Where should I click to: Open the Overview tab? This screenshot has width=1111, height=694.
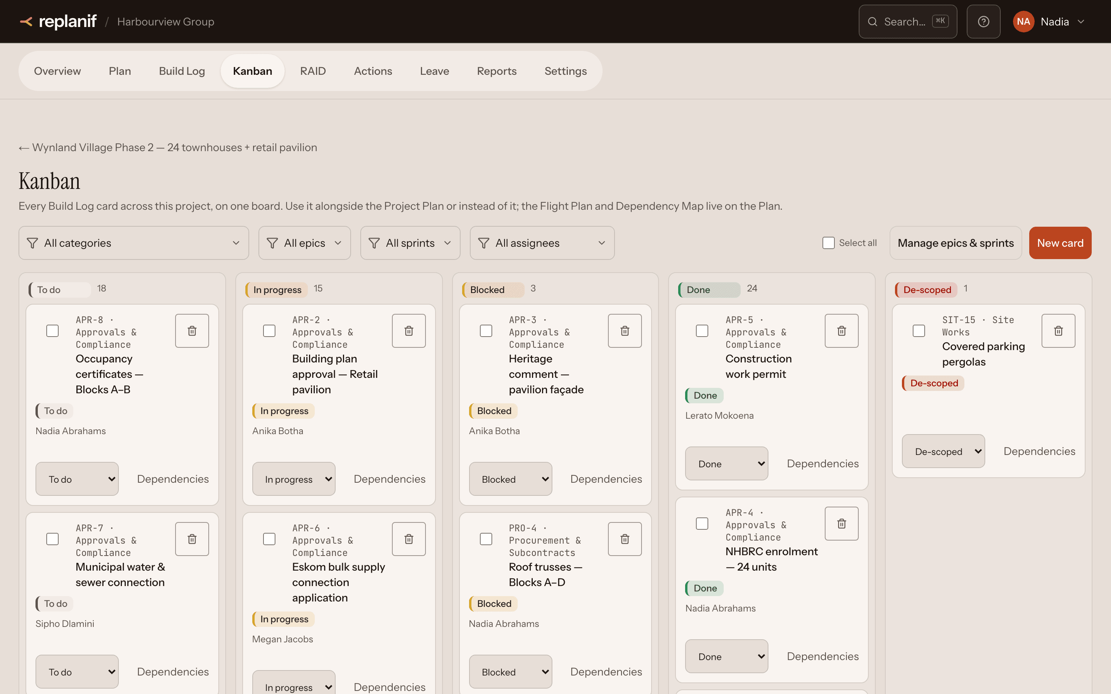[x=57, y=71]
